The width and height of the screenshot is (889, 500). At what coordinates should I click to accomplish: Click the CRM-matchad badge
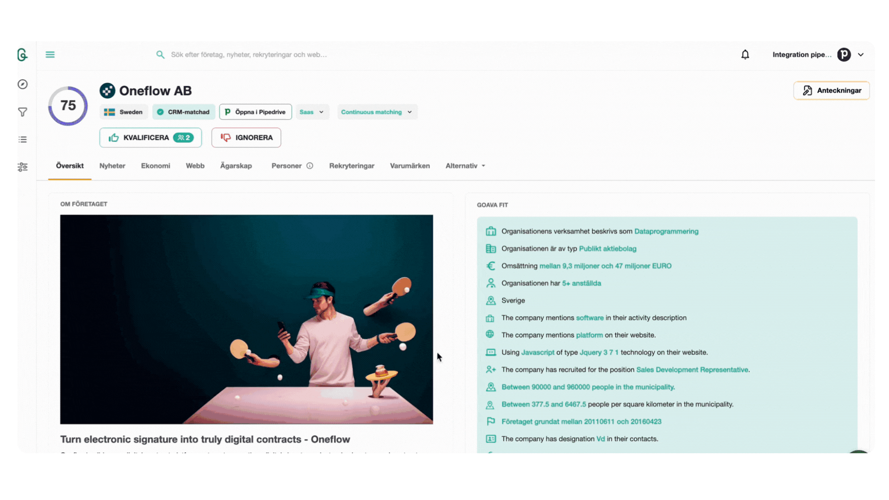pyautogui.click(x=183, y=112)
